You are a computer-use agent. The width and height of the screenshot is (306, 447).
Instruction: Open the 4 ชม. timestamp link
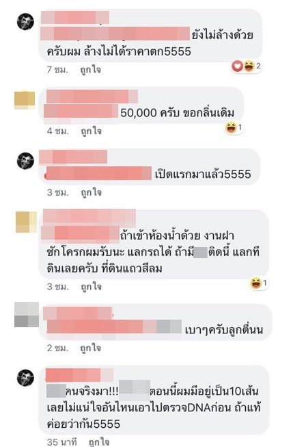pyautogui.click(x=58, y=131)
